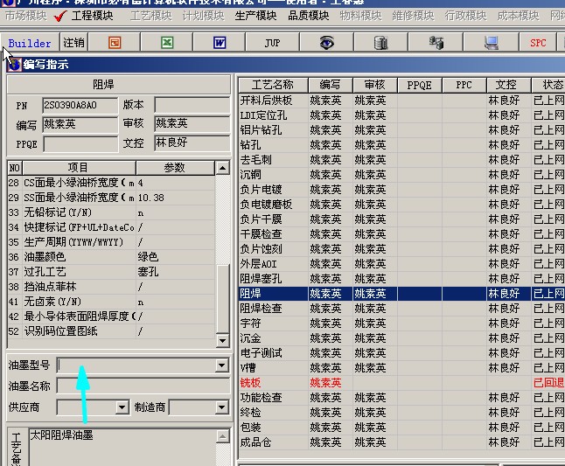Screen dimensions: 565x466
Task: Click the 编写 input field
Action: coord(80,124)
